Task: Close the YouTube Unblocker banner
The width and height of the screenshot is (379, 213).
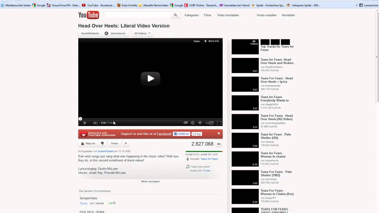Action: (219, 133)
